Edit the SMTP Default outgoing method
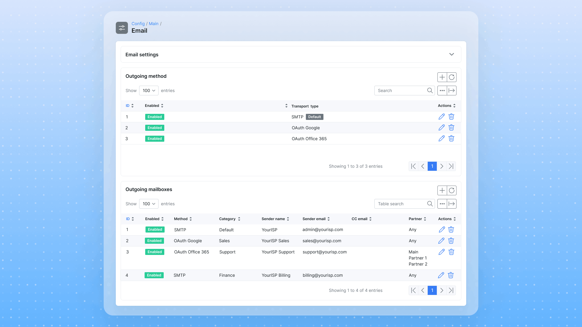 [x=442, y=117]
